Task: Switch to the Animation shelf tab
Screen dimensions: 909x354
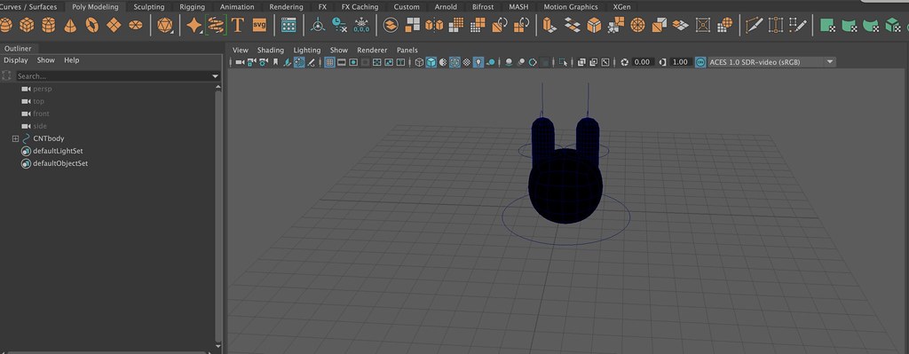Action: point(237,7)
